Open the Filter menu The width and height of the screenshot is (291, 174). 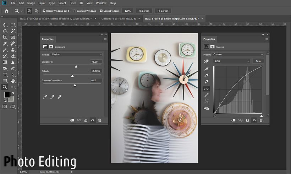click(x=72, y=3)
